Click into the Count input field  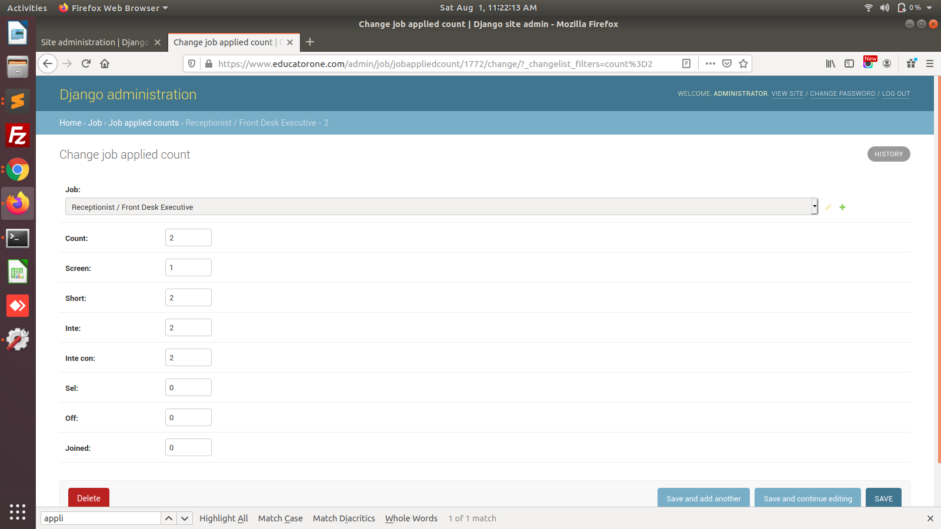[x=188, y=238]
